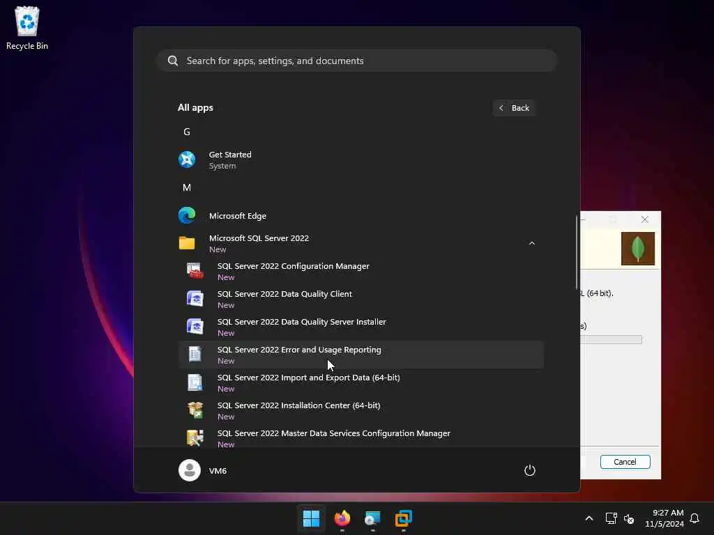Click the Microsoft SQL Server 2022 folder icon

coord(187,243)
